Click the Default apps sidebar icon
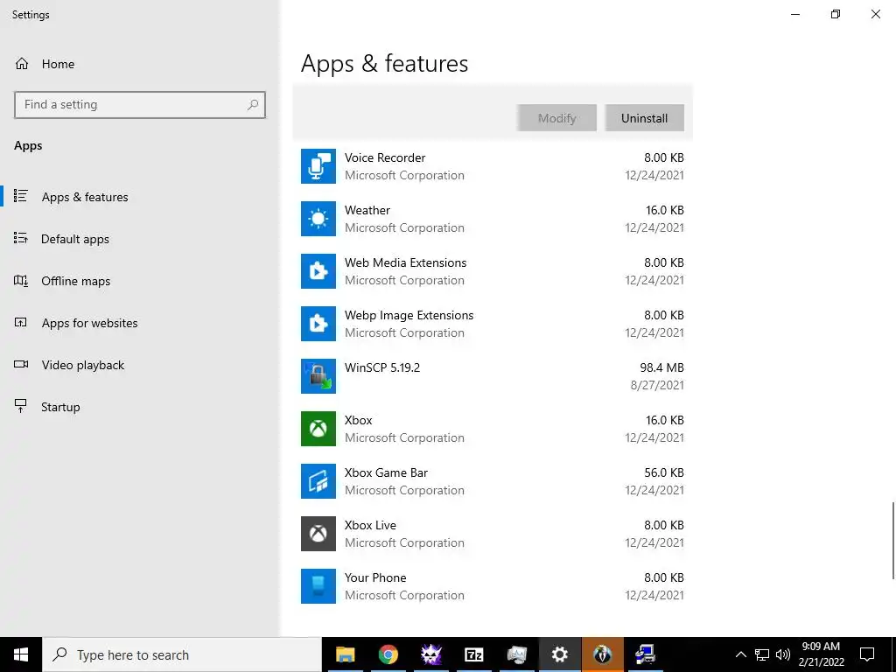Viewport: 896px width, 672px height. coord(21,238)
